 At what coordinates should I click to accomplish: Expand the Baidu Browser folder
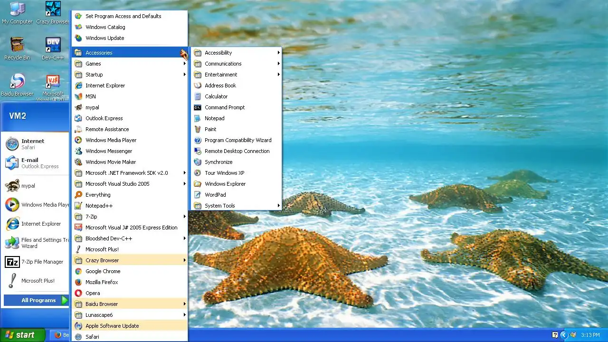(130, 304)
